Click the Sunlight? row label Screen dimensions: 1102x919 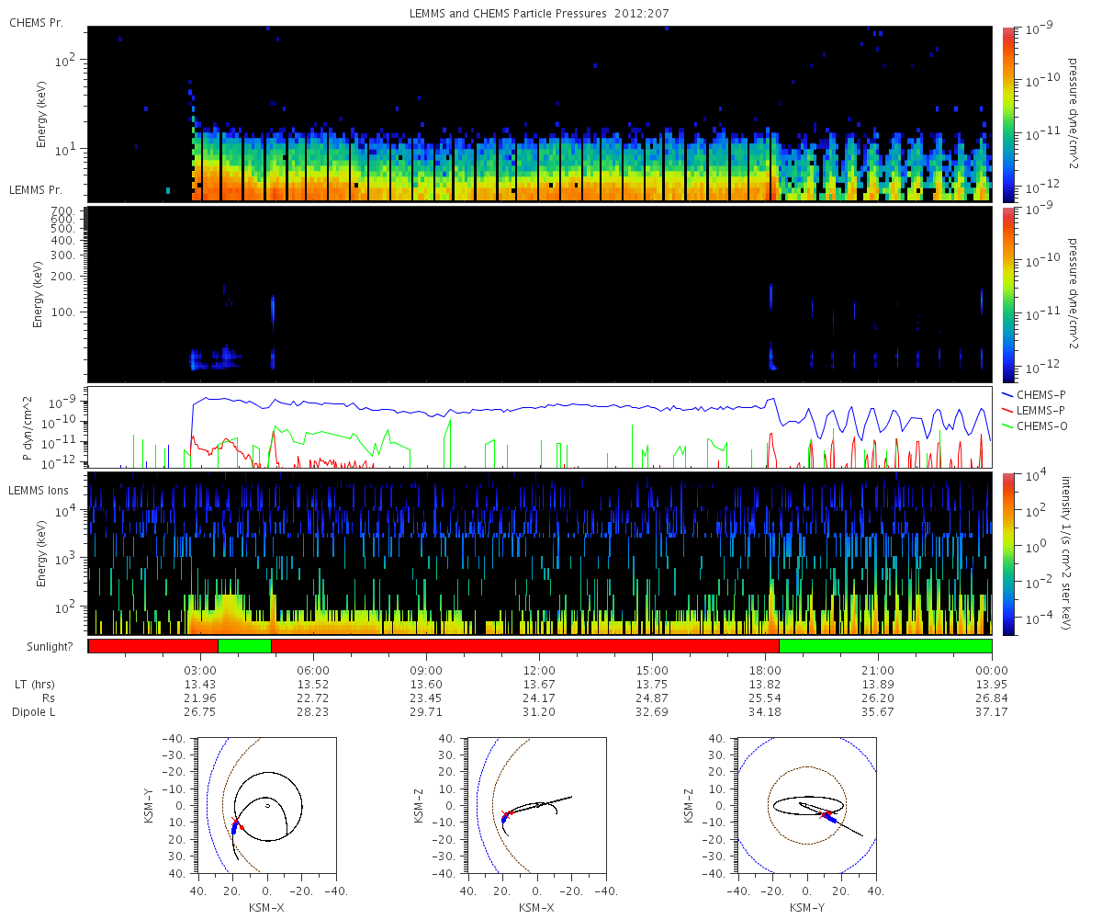[x=46, y=647]
